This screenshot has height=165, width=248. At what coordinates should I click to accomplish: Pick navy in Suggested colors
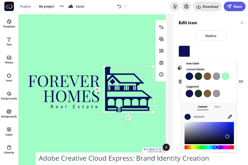pyautogui.click(x=189, y=94)
